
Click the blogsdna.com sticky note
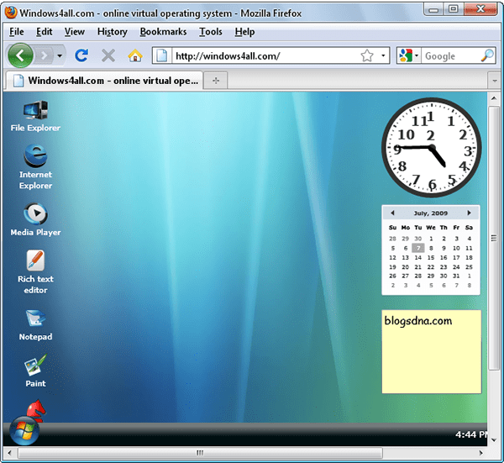[x=431, y=351]
